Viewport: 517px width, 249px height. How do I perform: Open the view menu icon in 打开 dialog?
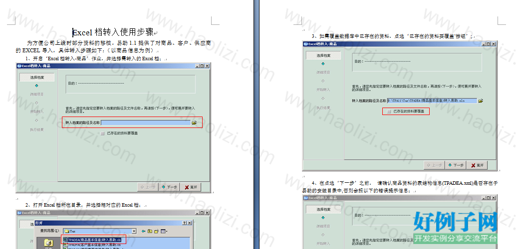coord(164,231)
